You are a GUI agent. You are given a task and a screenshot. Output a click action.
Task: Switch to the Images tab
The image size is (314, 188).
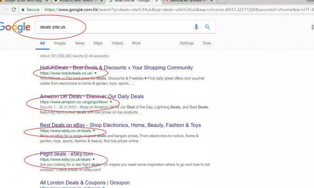tap(60, 43)
